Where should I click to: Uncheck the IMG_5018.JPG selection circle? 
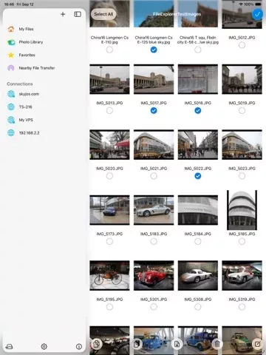click(x=198, y=111)
